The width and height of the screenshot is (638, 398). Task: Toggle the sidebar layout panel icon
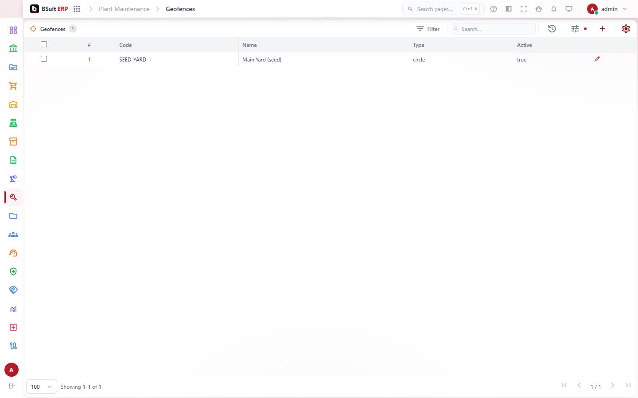tap(509, 9)
